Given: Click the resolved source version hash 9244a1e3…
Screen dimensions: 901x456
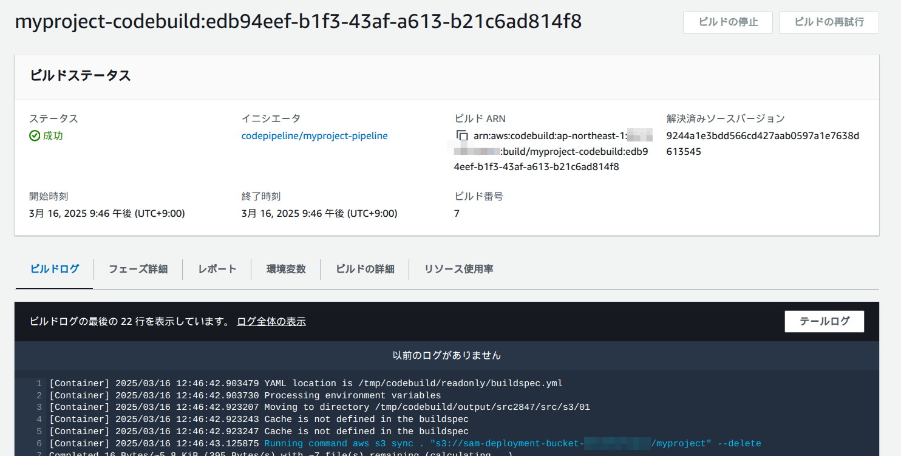Looking at the screenshot, I should pyautogui.click(x=763, y=144).
